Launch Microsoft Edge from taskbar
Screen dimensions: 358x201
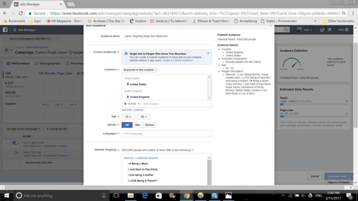click(145, 196)
